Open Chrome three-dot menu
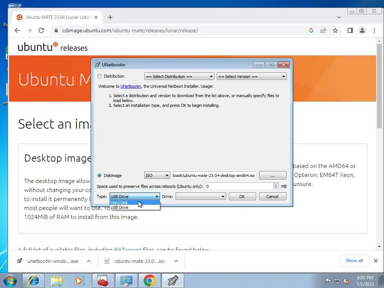The height and width of the screenshot is (288, 384). pos(375,30)
